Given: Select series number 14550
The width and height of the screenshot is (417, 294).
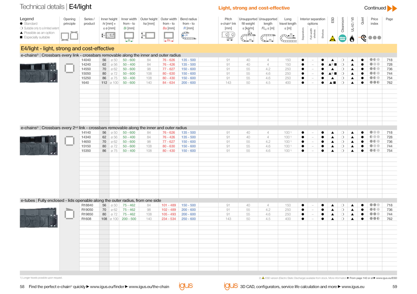Looking at the screenshot, I should click(x=86, y=69).
